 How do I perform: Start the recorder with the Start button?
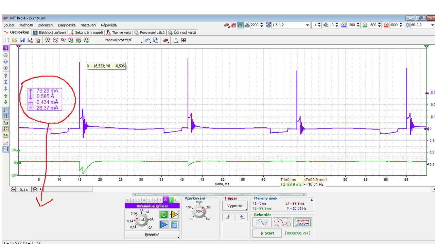click(267, 233)
